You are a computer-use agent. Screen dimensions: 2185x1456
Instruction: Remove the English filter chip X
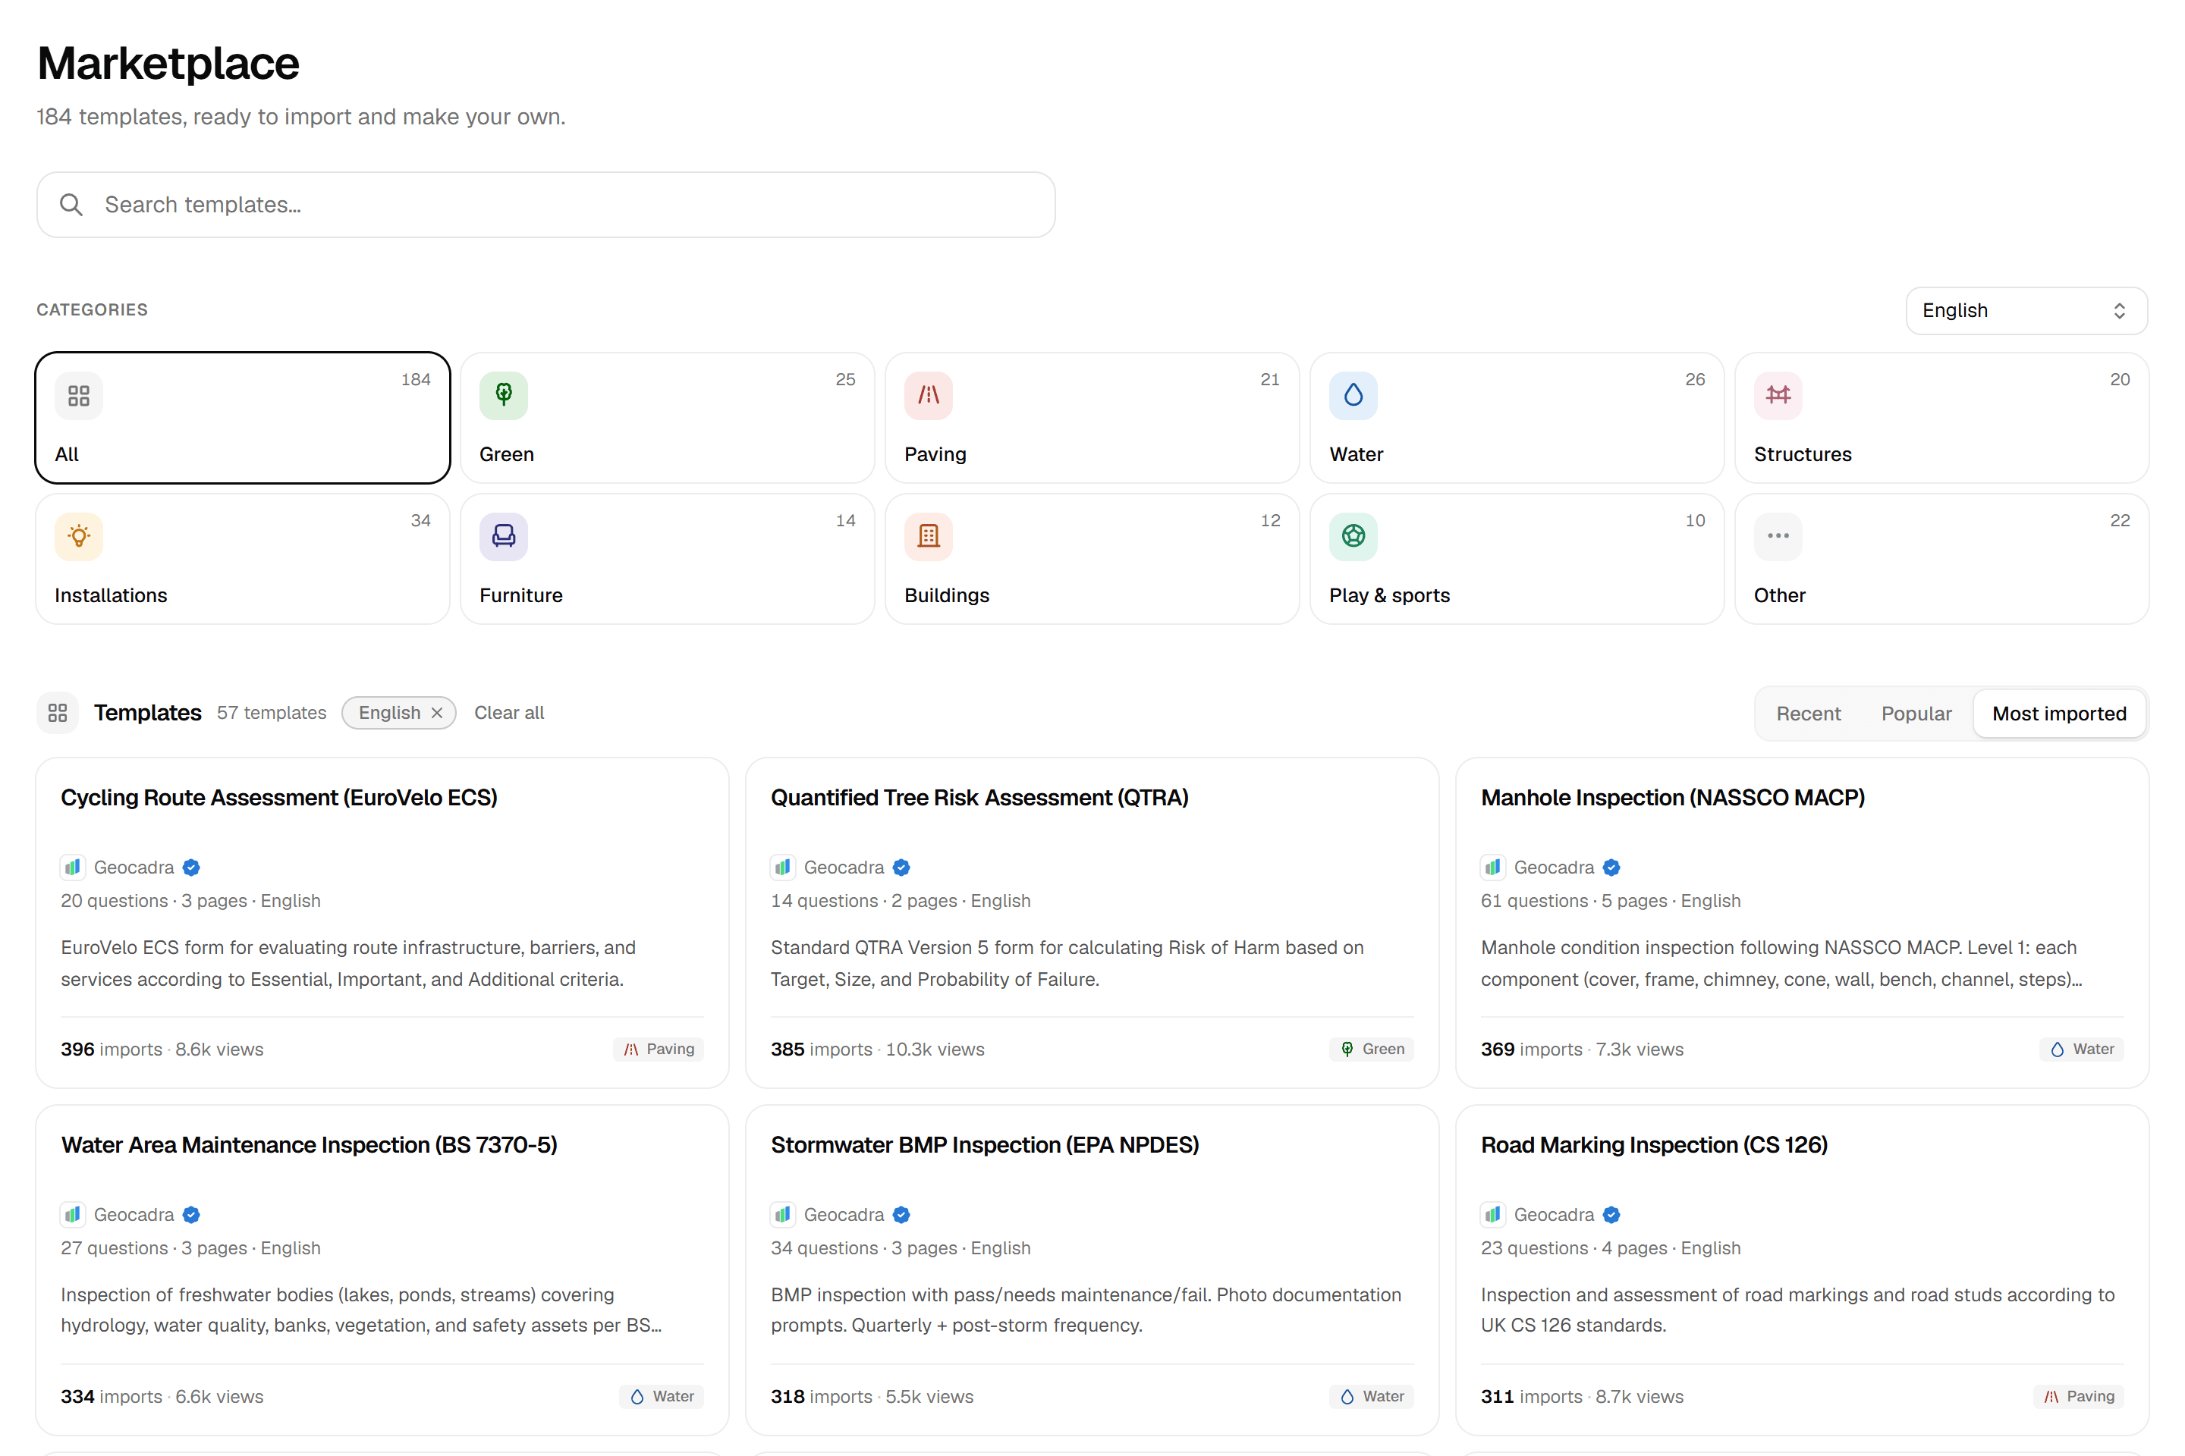click(437, 713)
